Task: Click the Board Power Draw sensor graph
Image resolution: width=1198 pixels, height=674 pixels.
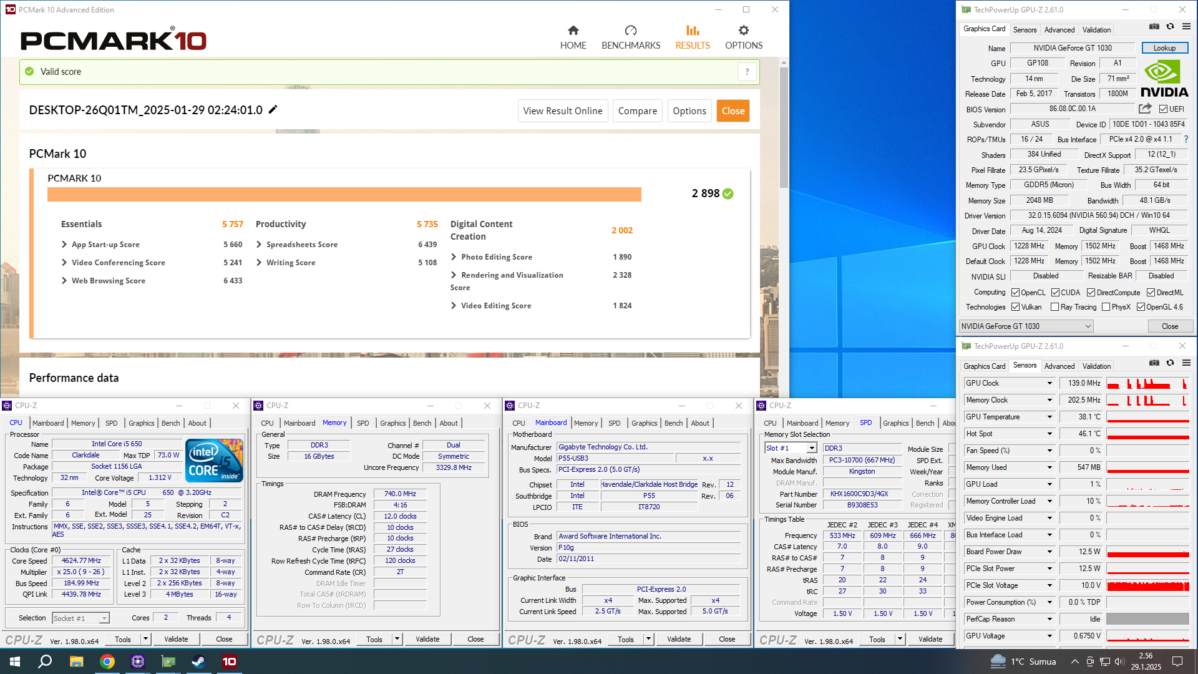Action: (x=1147, y=552)
